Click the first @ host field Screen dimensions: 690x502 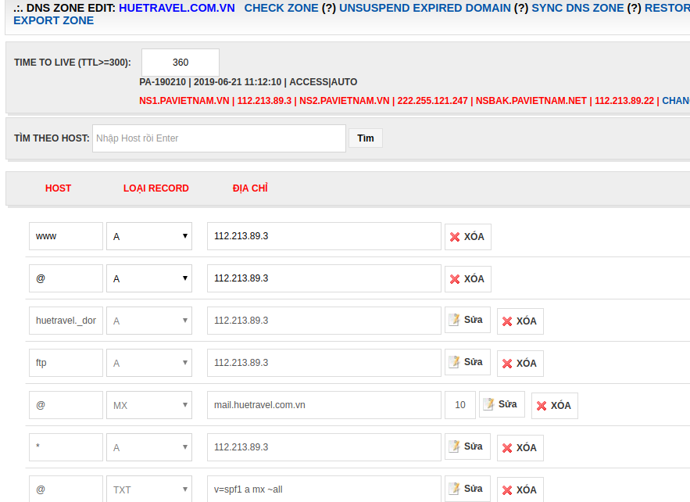click(66, 278)
